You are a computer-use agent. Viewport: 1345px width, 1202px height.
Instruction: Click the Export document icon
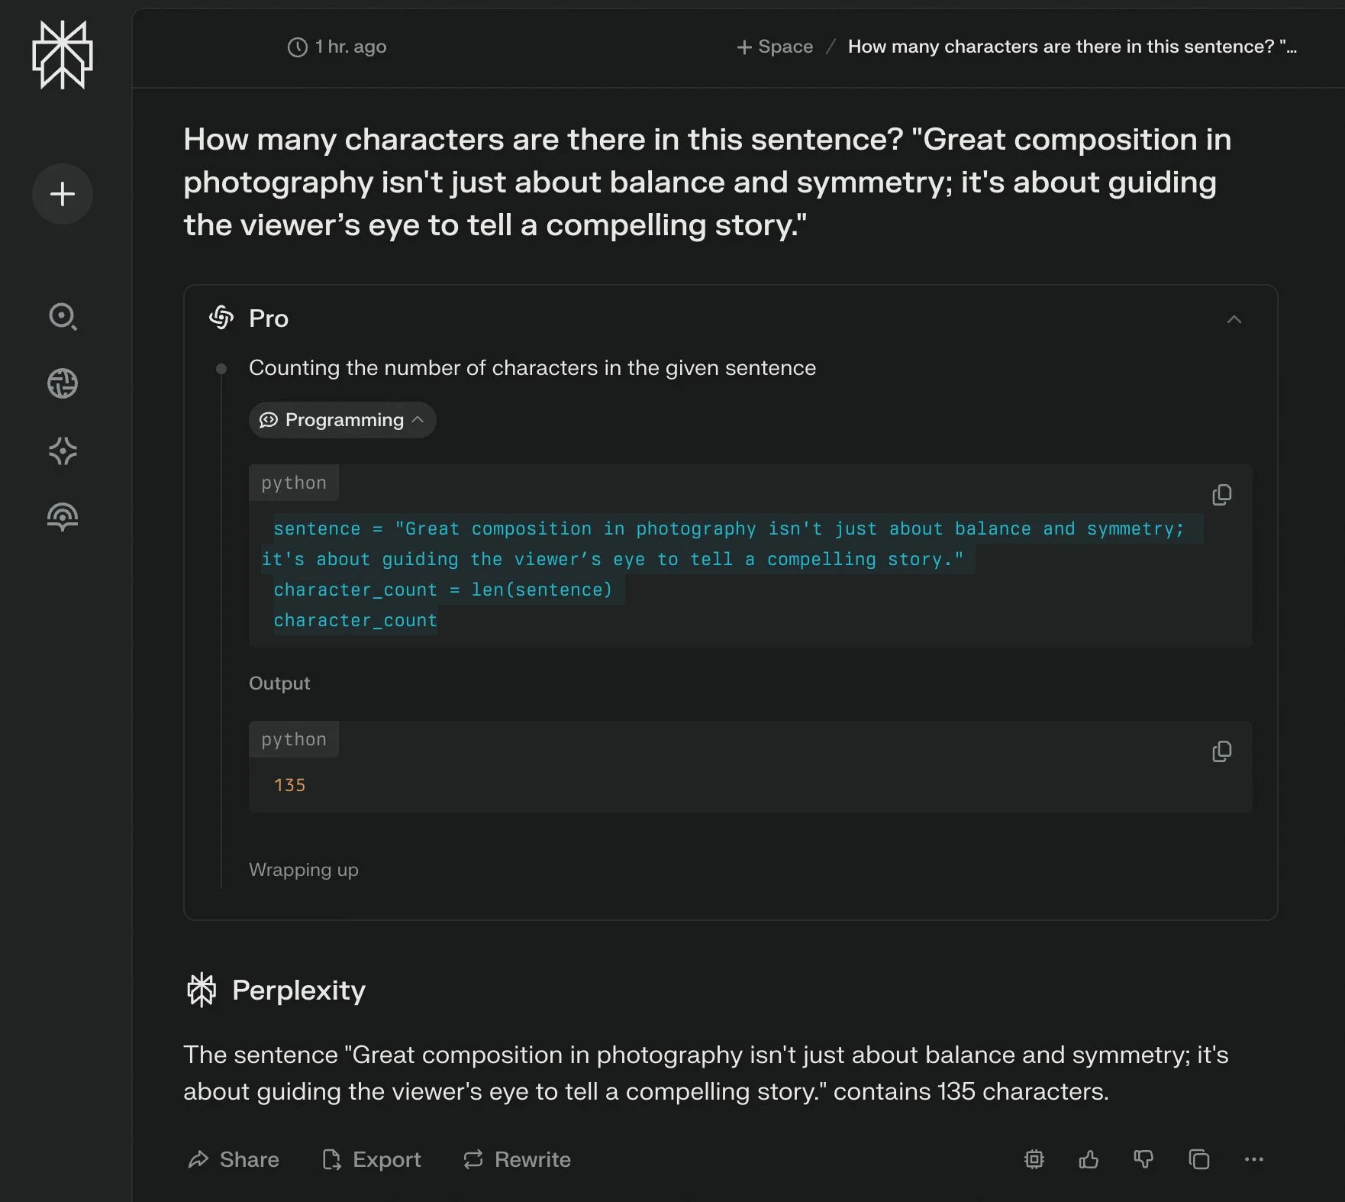pyautogui.click(x=331, y=1159)
